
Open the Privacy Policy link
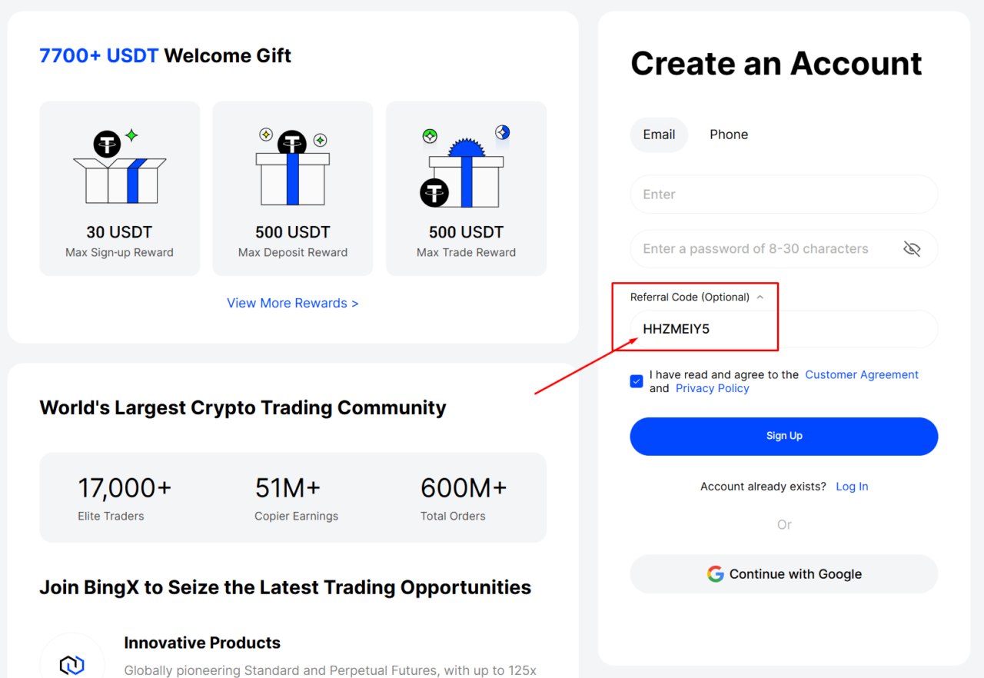712,388
